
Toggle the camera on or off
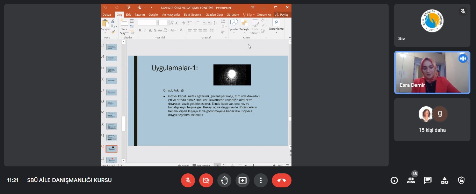click(206, 180)
